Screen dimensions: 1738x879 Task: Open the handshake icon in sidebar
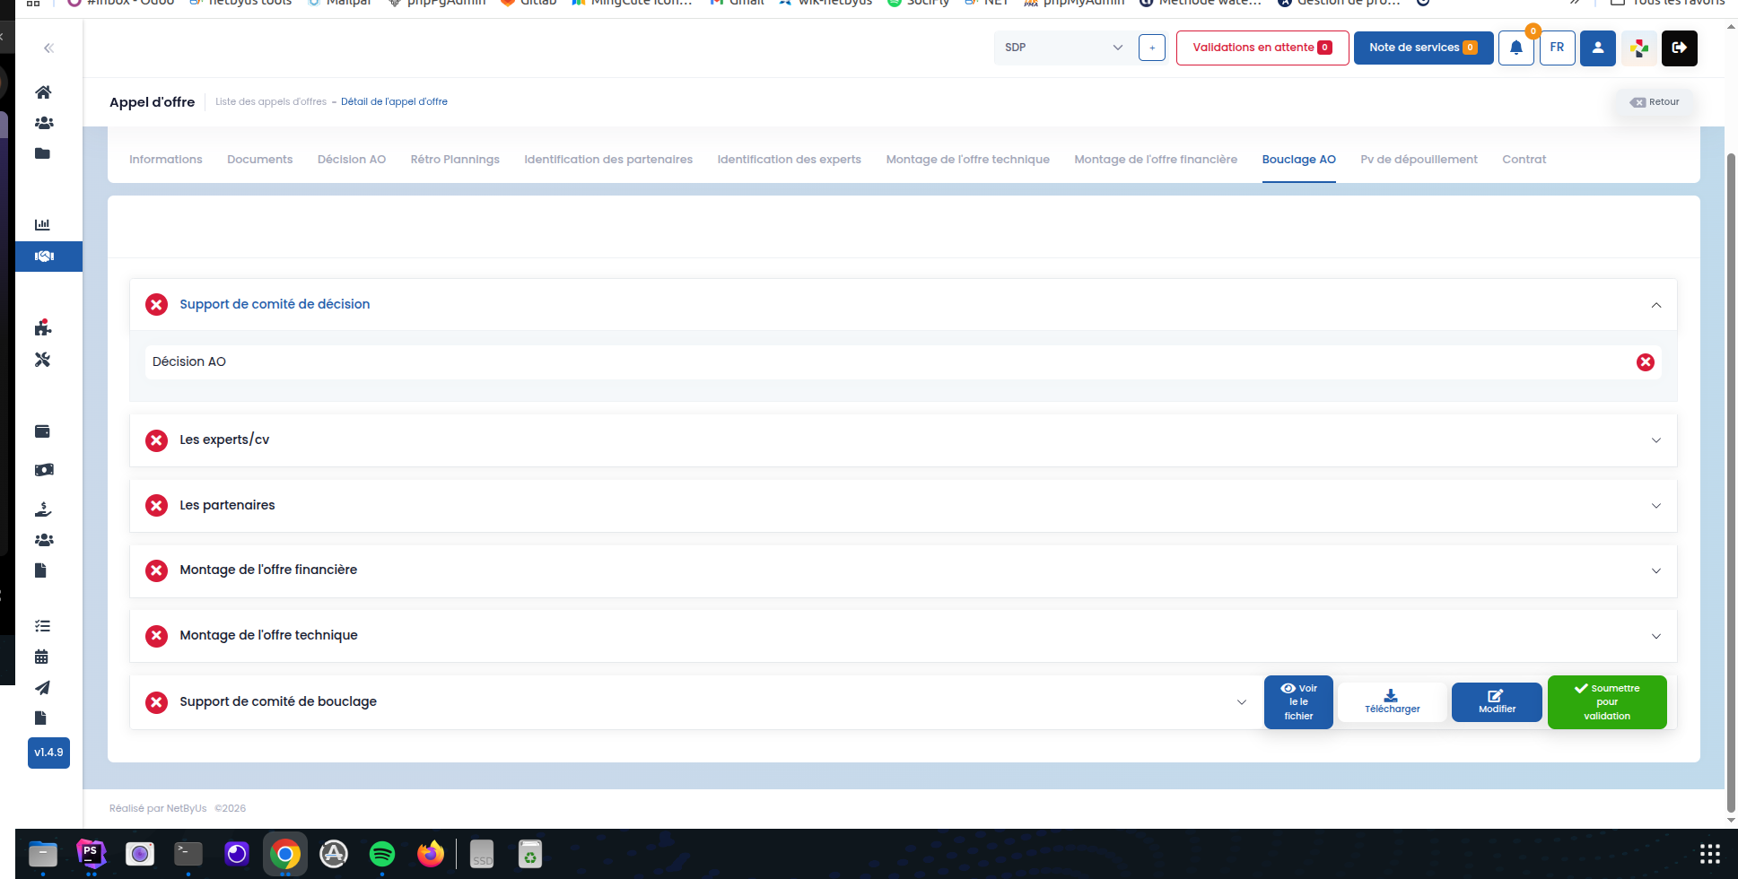44,257
